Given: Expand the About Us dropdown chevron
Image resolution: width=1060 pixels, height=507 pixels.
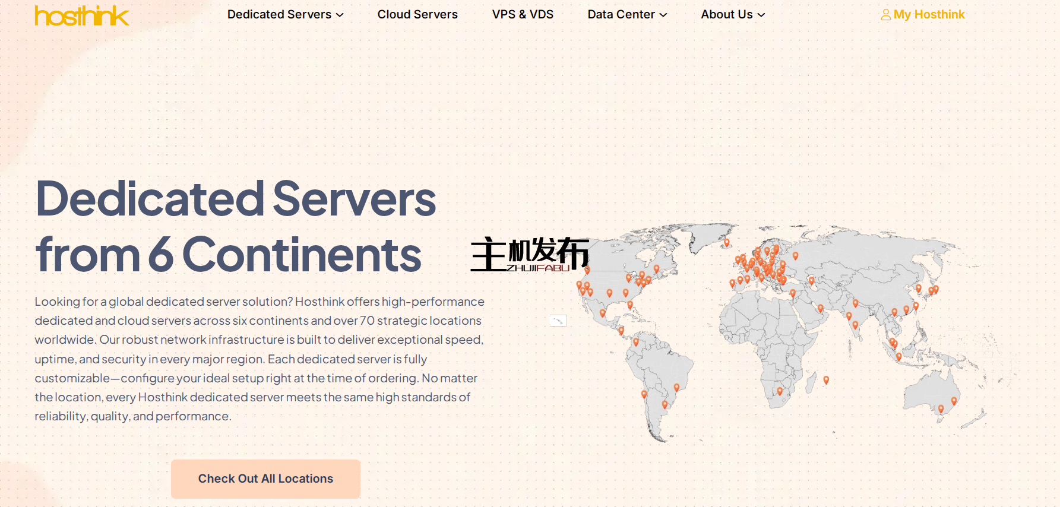Looking at the screenshot, I should [761, 15].
